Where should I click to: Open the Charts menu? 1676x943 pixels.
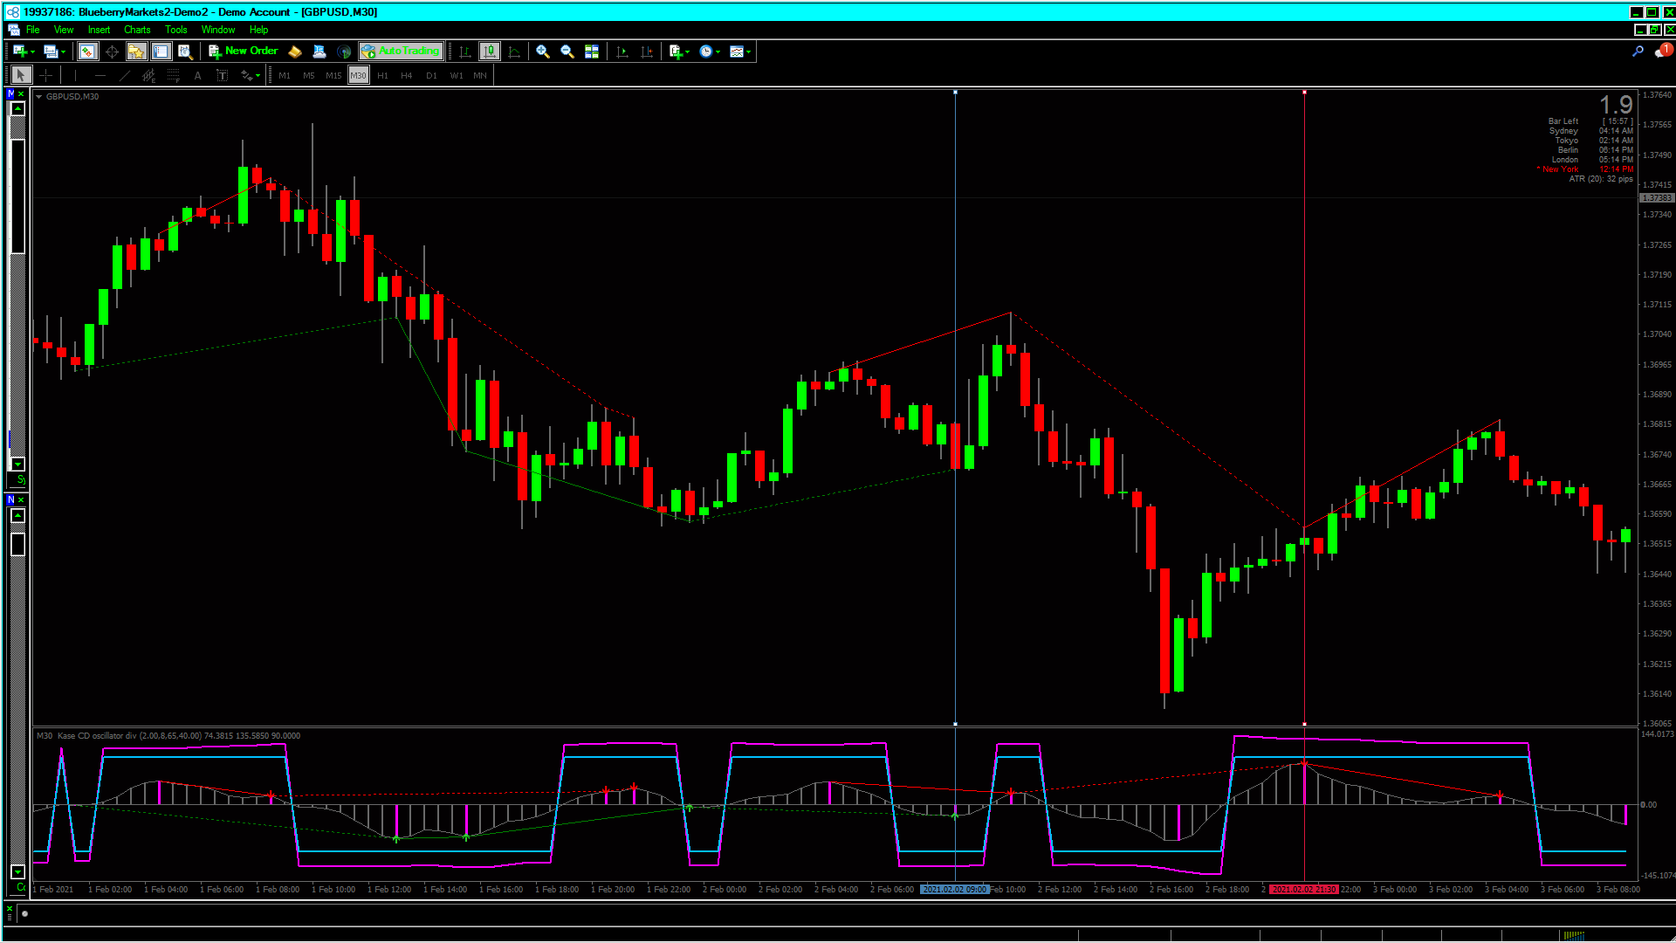tap(137, 30)
